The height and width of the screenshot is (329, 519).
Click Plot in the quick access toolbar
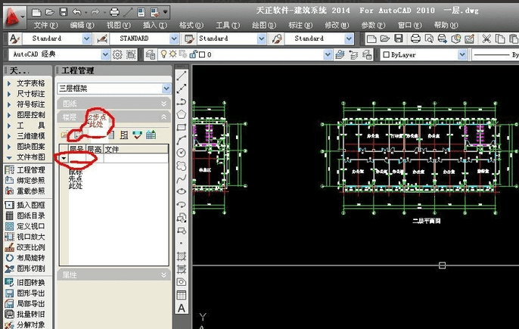[114, 13]
